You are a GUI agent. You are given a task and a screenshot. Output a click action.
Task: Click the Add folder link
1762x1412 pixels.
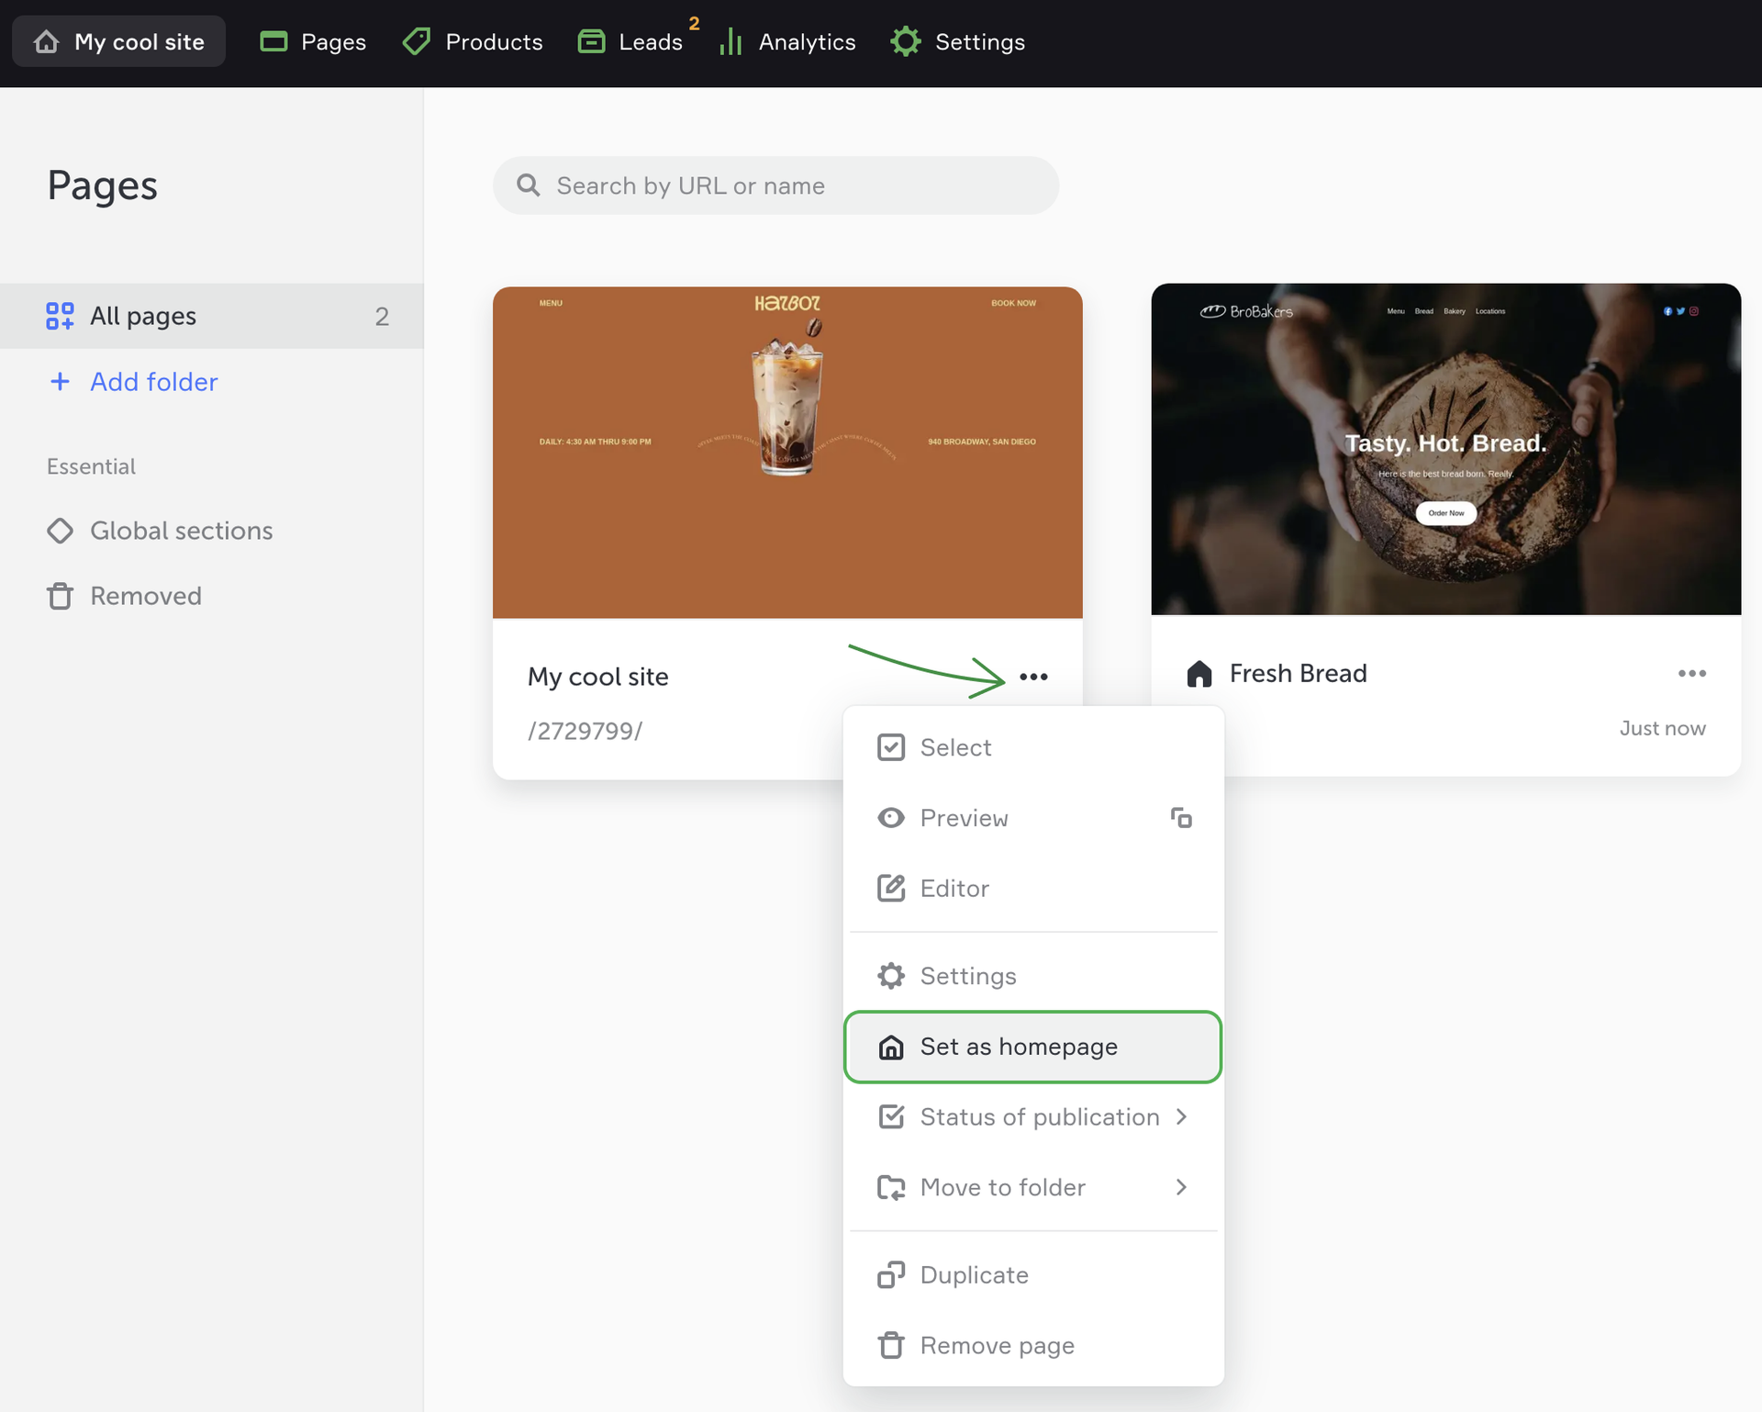[x=153, y=381]
